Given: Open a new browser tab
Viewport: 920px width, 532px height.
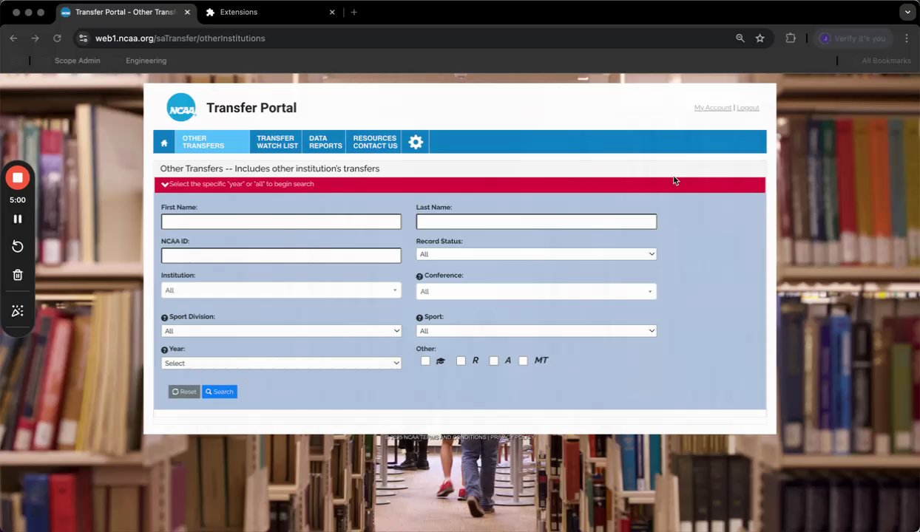Looking at the screenshot, I should pos(354,13).
